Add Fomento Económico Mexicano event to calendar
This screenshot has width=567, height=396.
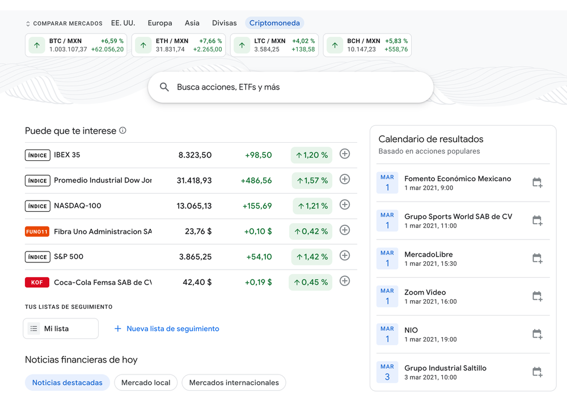[x=538, y=182]
